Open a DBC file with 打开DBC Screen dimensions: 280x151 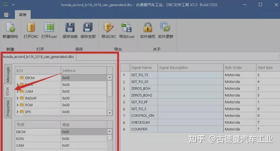point(31,30)
